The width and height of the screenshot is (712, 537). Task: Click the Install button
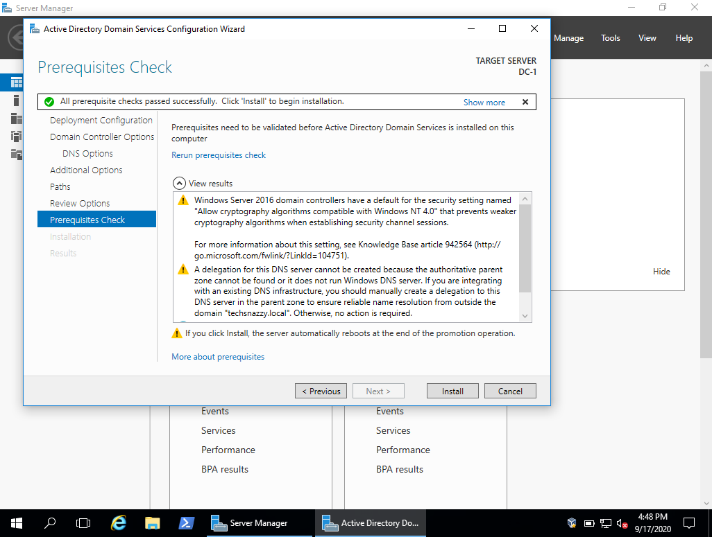click(452, 391)
